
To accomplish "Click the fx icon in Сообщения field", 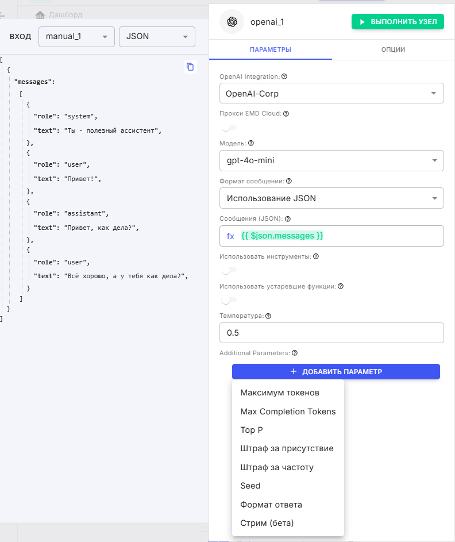I will (230, 236).
